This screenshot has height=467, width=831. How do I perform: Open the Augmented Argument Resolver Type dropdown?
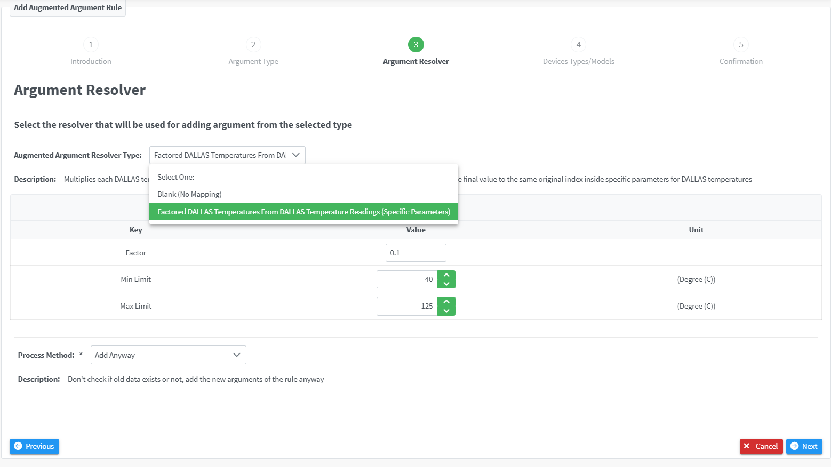[227, 155]
